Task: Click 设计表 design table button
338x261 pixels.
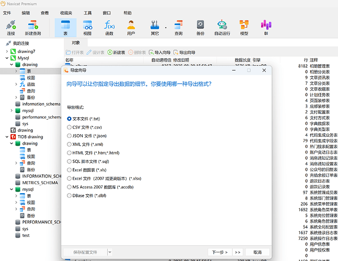Action: (96, 52)
